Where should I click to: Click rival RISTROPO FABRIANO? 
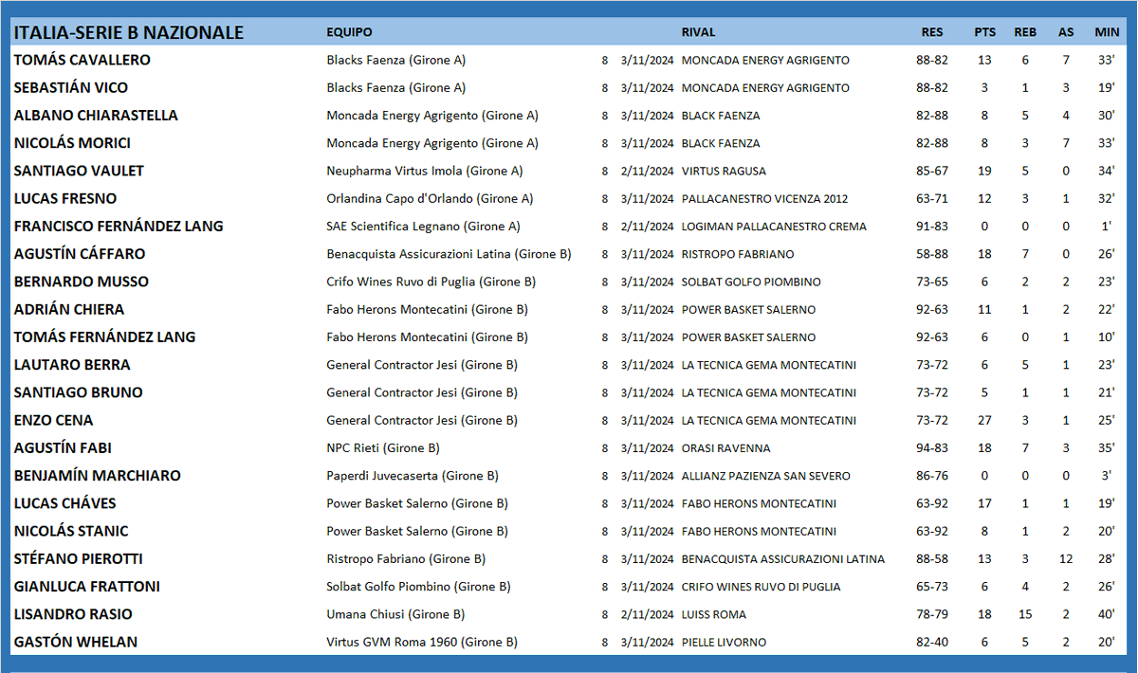pos(738,254)
